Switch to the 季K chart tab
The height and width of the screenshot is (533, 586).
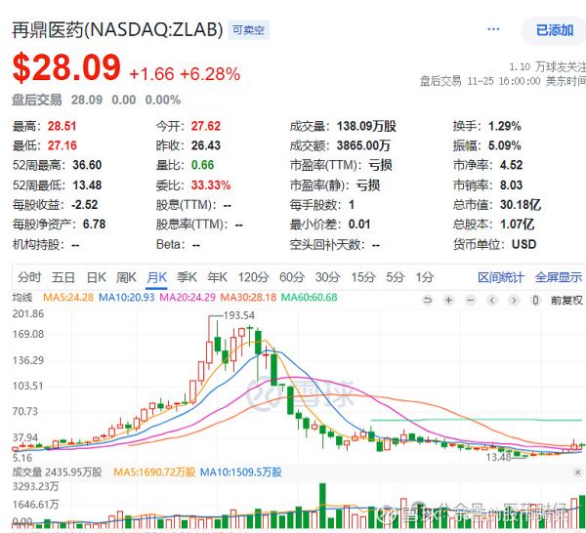(187, 277)
